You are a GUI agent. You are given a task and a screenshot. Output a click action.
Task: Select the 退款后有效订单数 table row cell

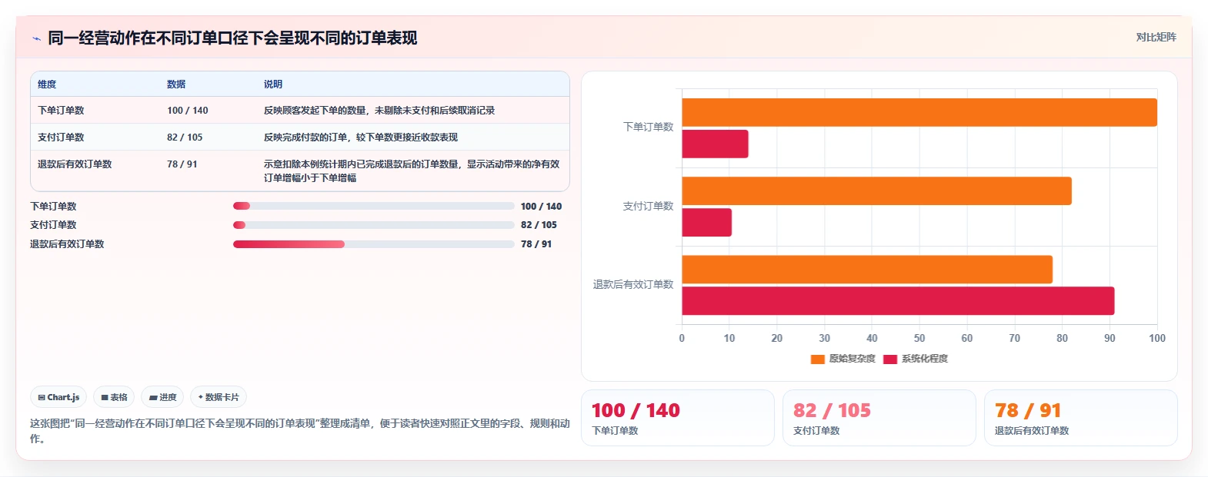tap(75, 164)
